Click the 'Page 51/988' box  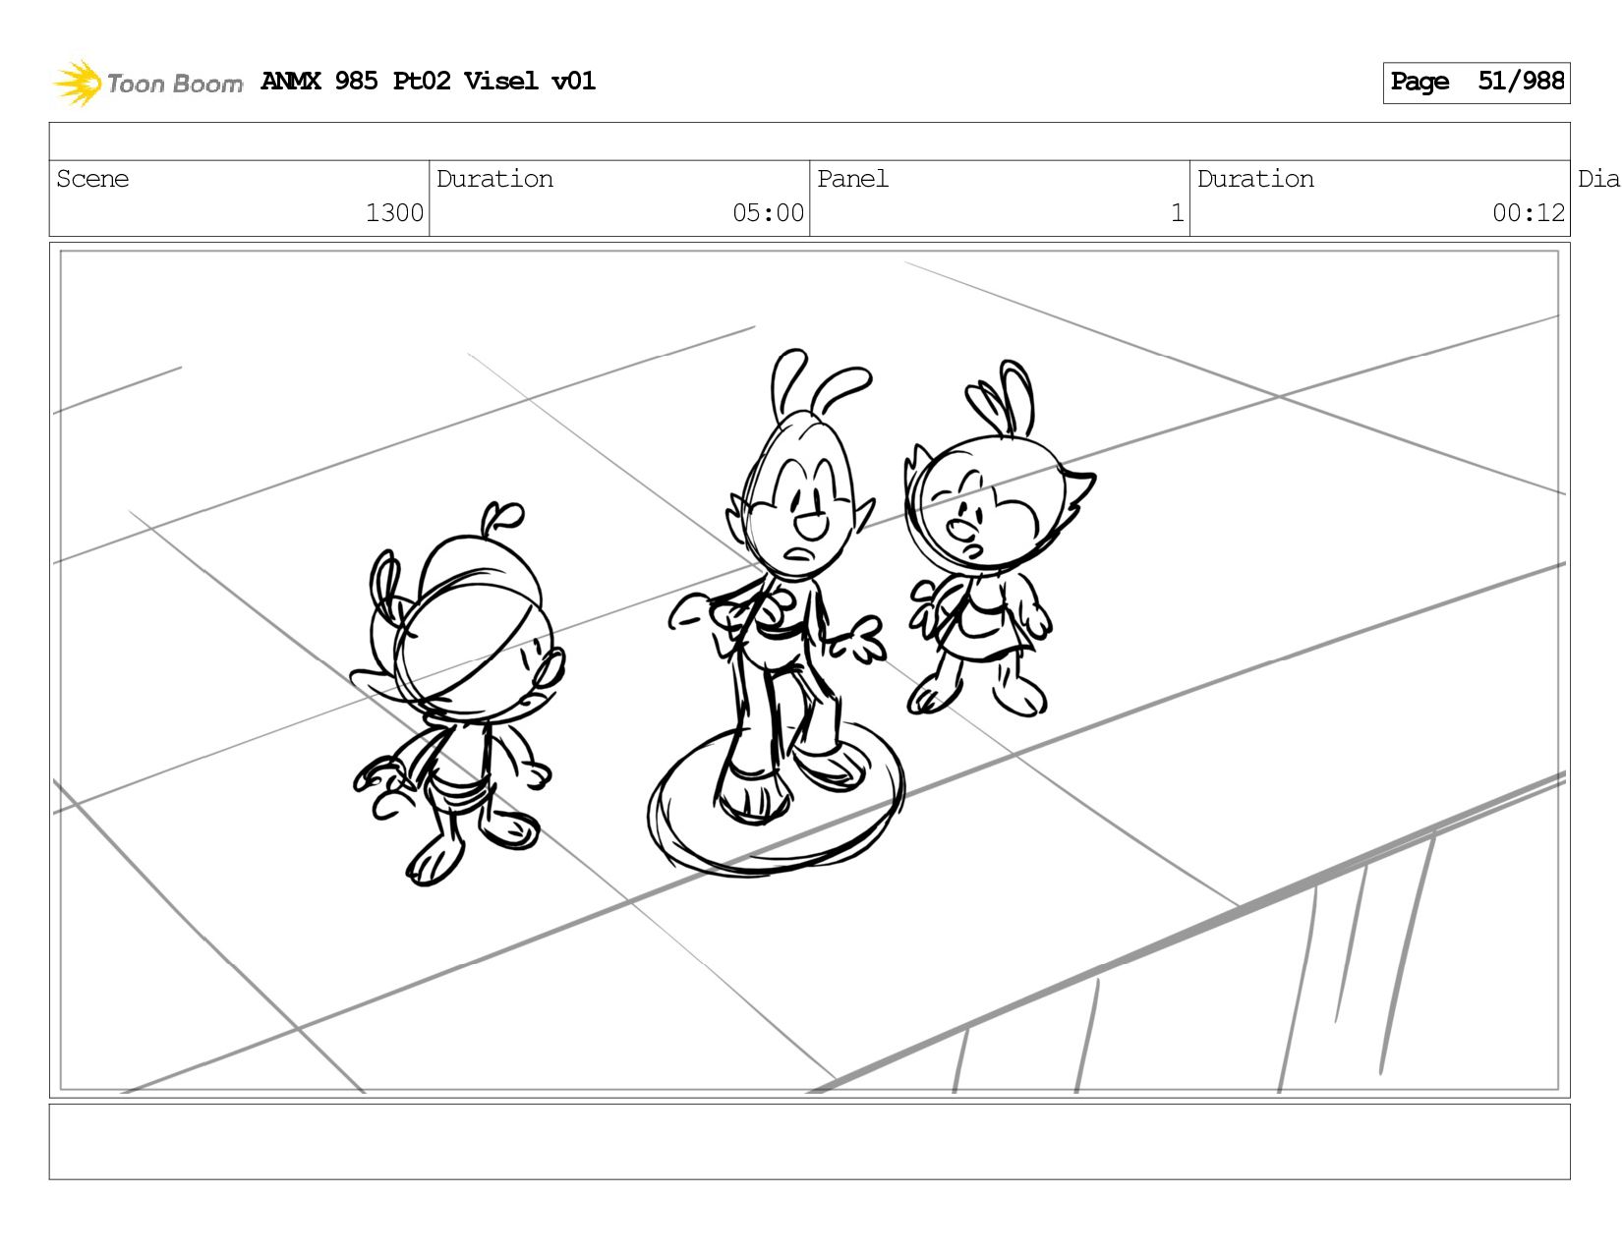tap(1477, 83)
